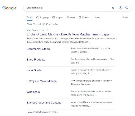Open the Tools filter options

(x=126, y=17)
